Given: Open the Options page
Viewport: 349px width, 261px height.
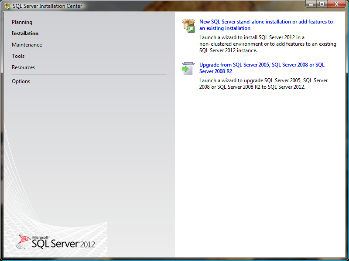Looking at the screenshot, I should click(x=21, y=81).
